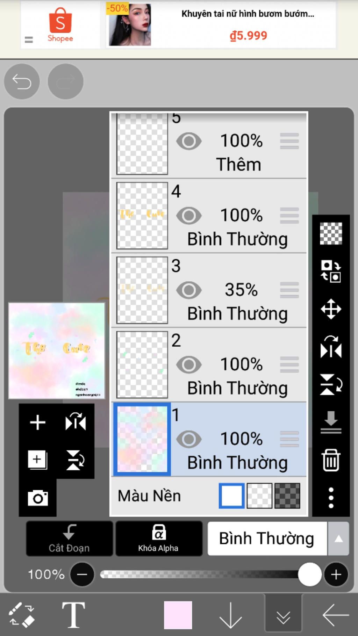Hide layer 4 with its eye icon

click(189, 216)
